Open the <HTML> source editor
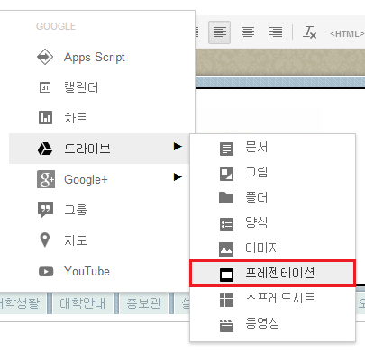The image size is (365, 352). pos(347,33)
